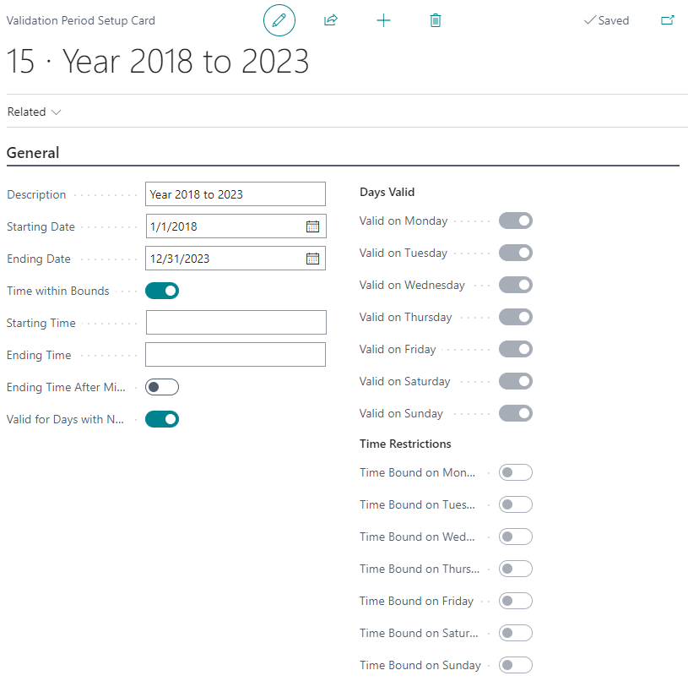Toggle Time within Bounds switch
Image resolution: width=688 pixels, height=692 pixels.
tap(162, 291)
